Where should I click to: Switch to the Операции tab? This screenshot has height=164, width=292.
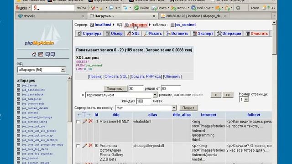229,33
